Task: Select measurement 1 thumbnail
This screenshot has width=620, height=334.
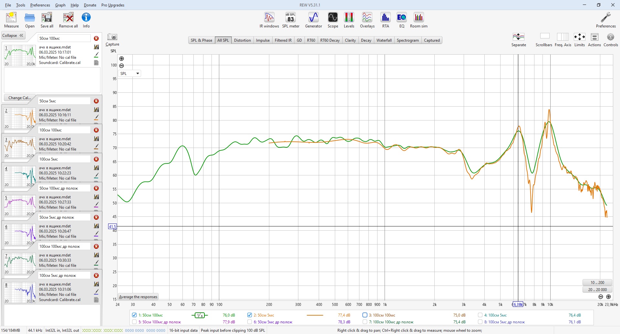Action: click(20, 56)
